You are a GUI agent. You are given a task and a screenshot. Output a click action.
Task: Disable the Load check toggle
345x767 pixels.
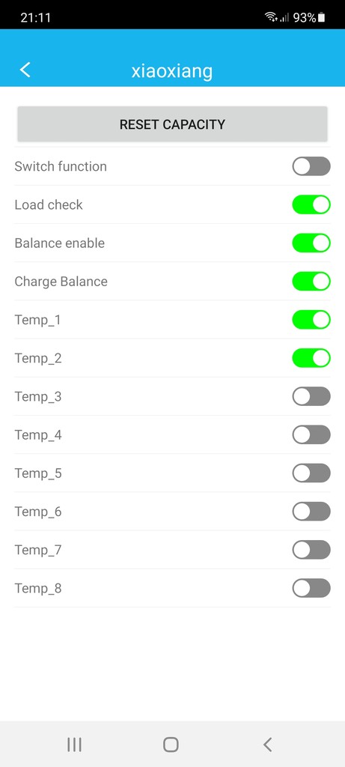coord(311,204)
